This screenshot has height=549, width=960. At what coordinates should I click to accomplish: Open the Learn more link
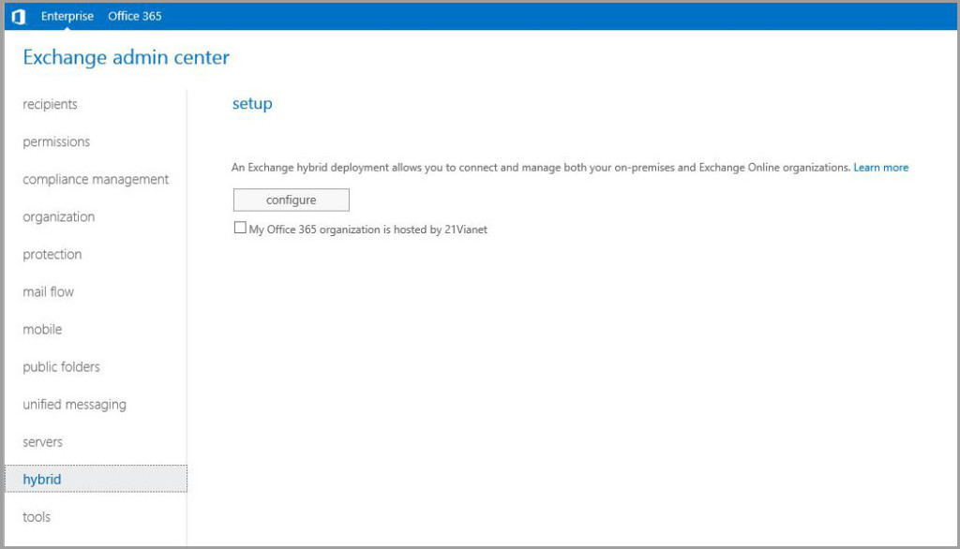point(880,167)
